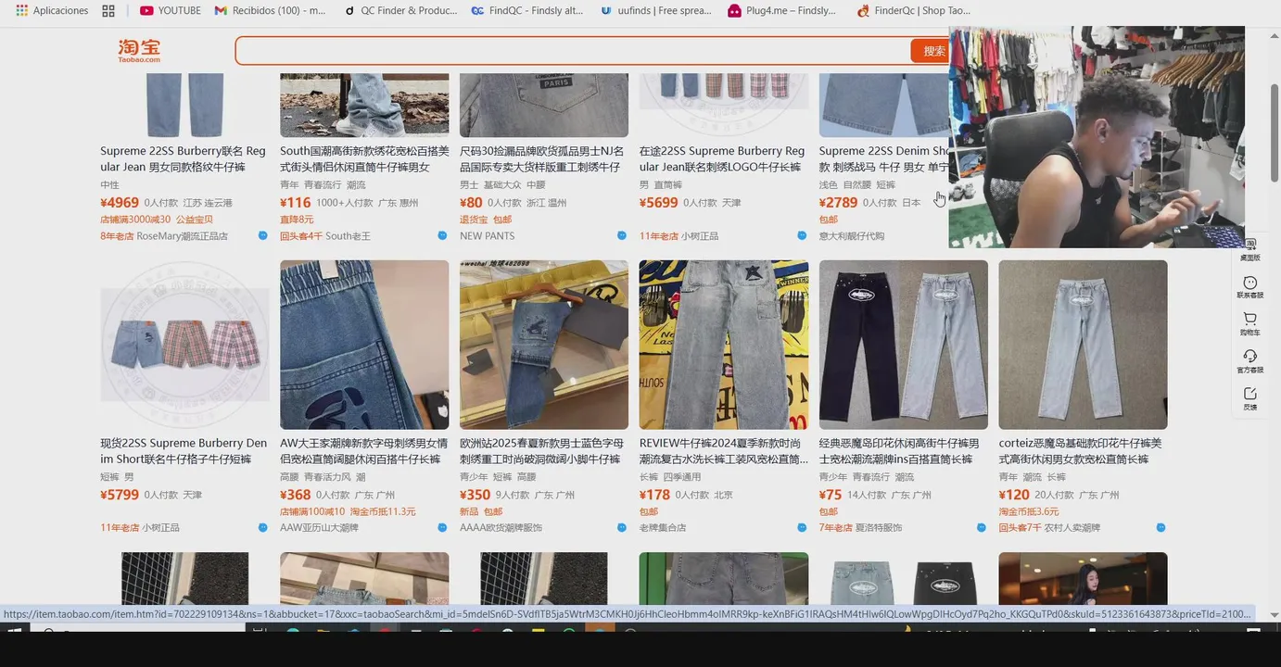Viewport: 1281px width, 667px height.
Task: Open the 反馈 feedback icon
Action: tap(1249, 398)
